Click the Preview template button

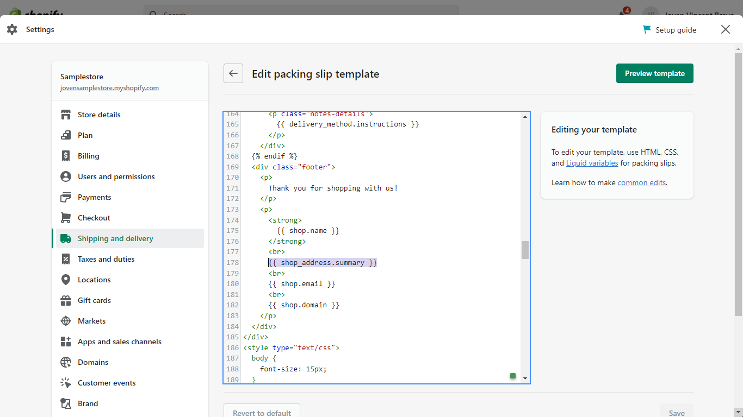click(654, 73)
